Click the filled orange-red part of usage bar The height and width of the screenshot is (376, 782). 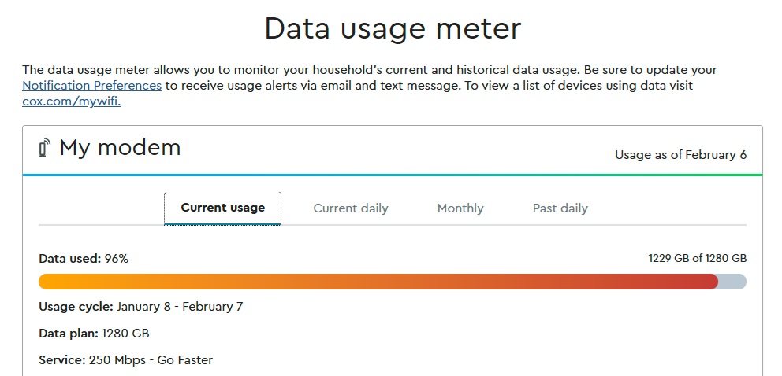[x=378, y=282]
